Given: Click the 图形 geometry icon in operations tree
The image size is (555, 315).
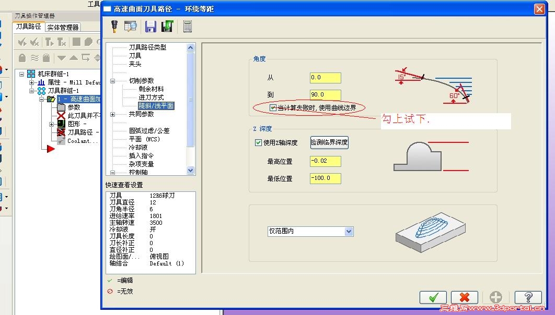Looking at the screenshot, I should [x=61, y=124].
